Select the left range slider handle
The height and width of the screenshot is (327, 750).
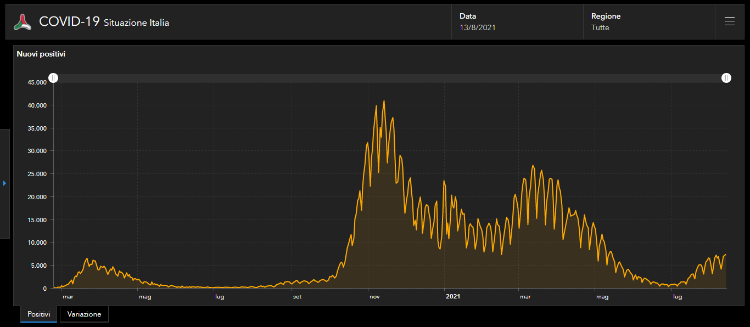tap(53, 78)
